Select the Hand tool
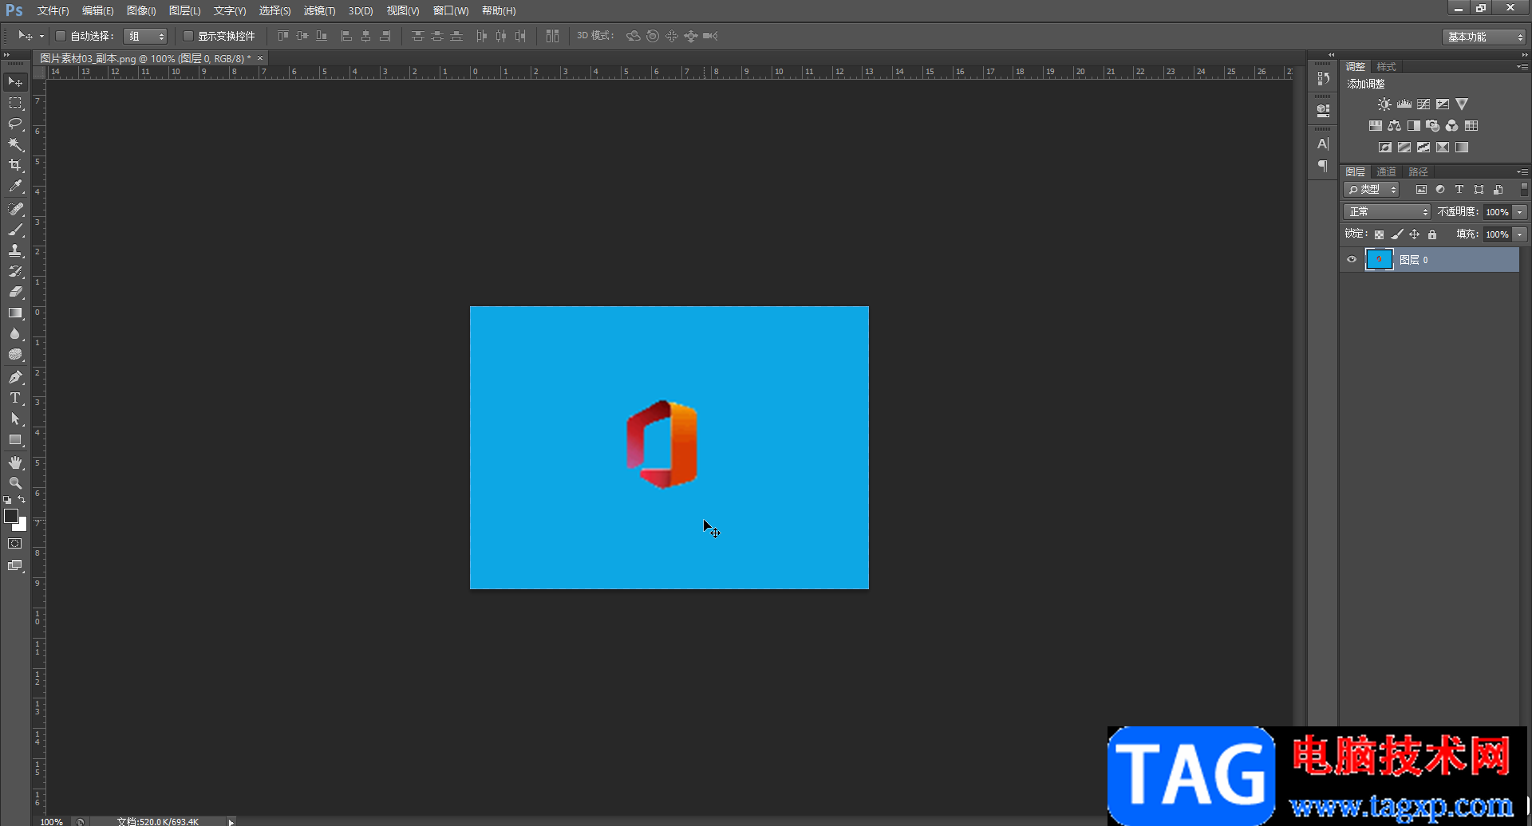Image resolution: width=1532 pixels, height=826 pixels. point(15,462)
